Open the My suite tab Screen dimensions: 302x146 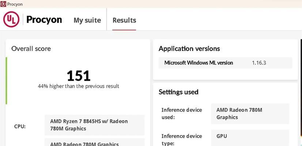87,20
